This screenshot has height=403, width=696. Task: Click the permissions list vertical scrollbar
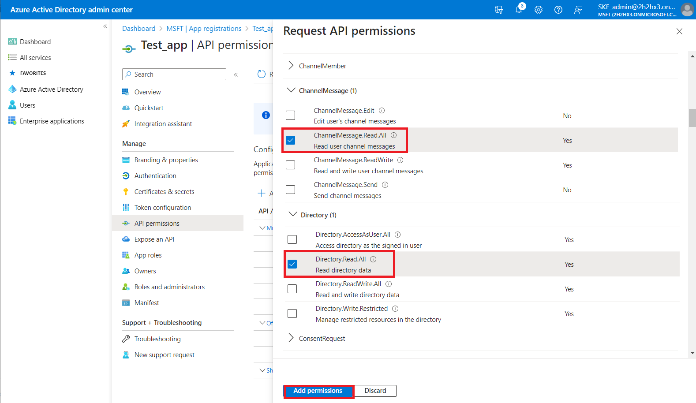[692, 117]
